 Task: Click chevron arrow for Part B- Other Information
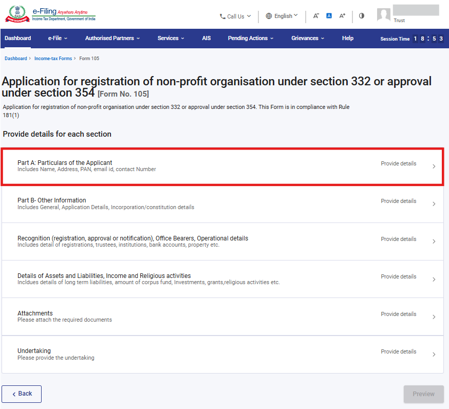coord(434,204)
